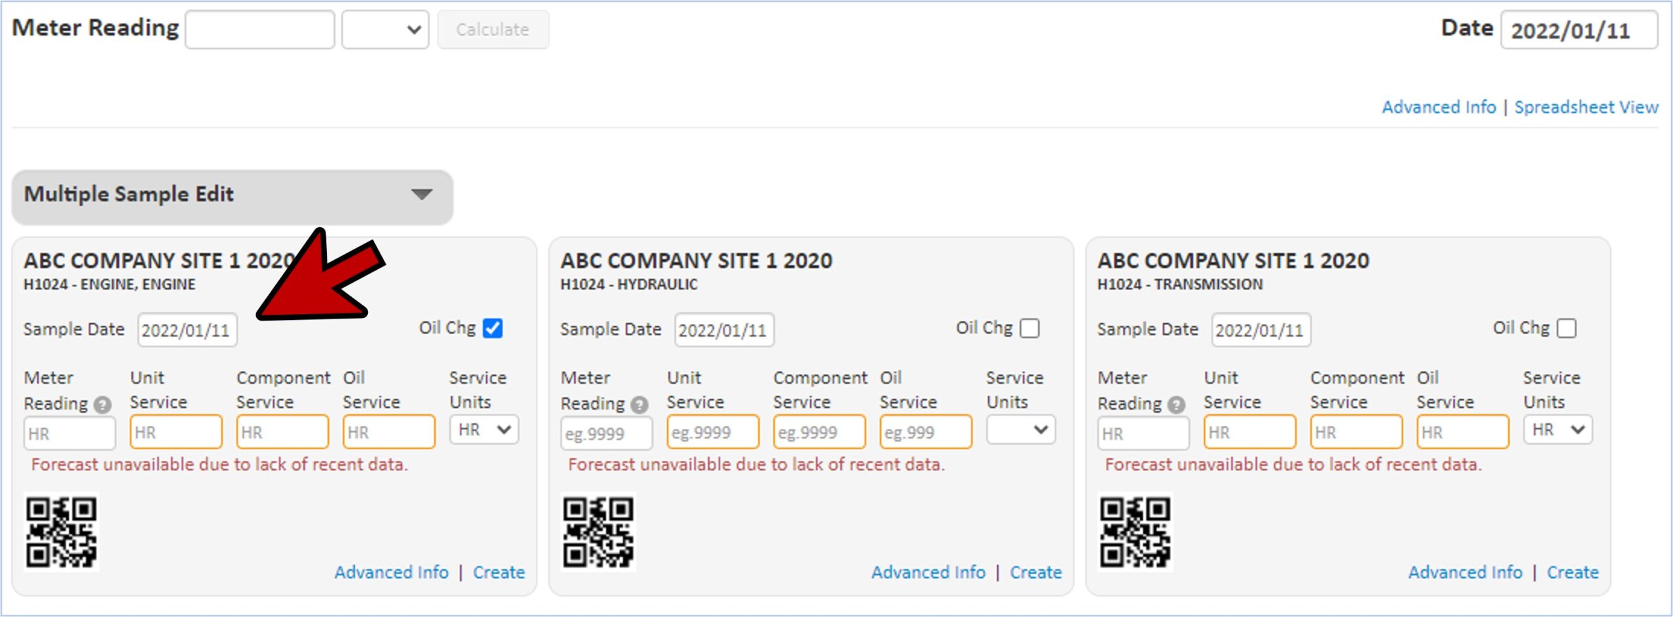1673x617 pixels.
Task: Click the top Date field
Action: [1578, 30]
